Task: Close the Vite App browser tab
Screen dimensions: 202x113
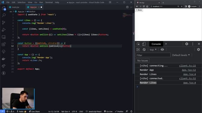Action: coord(159,3)
